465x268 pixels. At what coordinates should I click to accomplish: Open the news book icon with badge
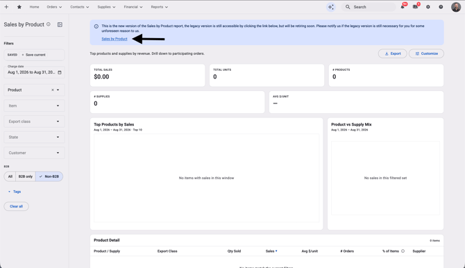click(415, 7)
